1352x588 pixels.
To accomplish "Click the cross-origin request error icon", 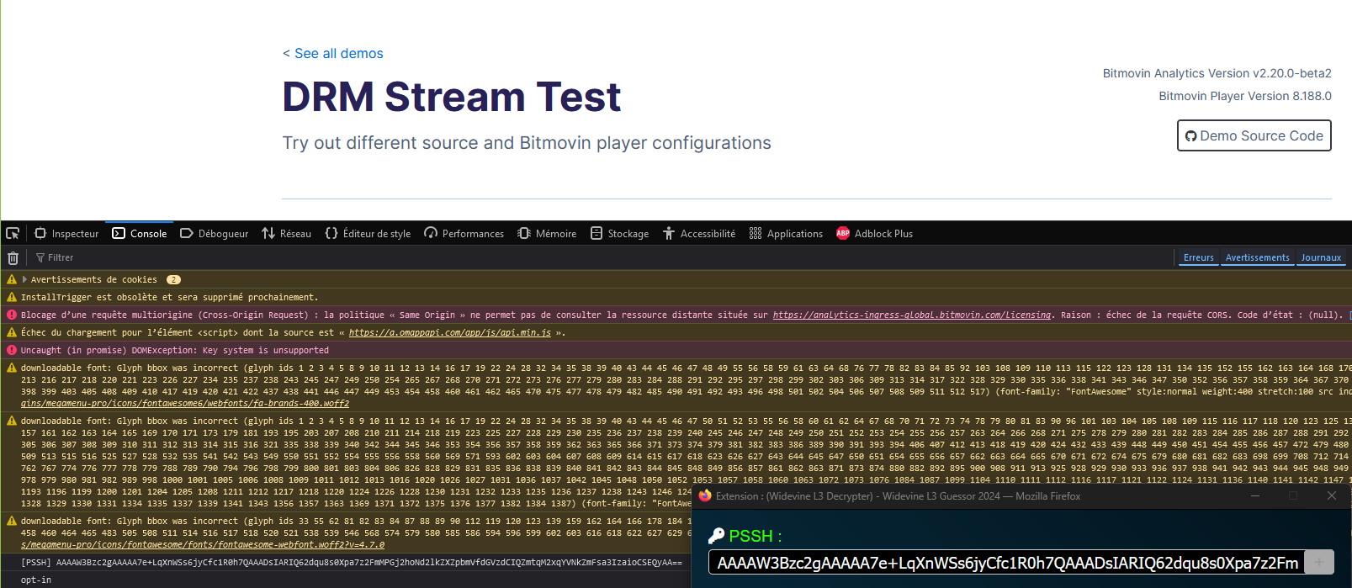I will (12, 315).
